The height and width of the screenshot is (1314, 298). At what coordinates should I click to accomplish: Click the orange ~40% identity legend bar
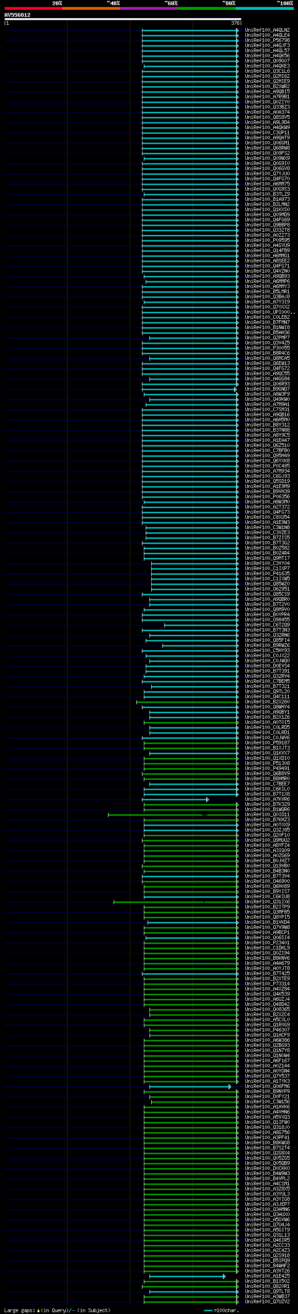coord(91,8)
